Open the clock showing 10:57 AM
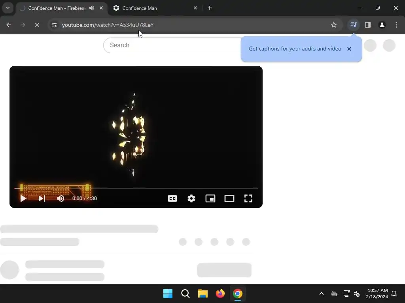Screen dimensions: 405x303 (377, 294)
